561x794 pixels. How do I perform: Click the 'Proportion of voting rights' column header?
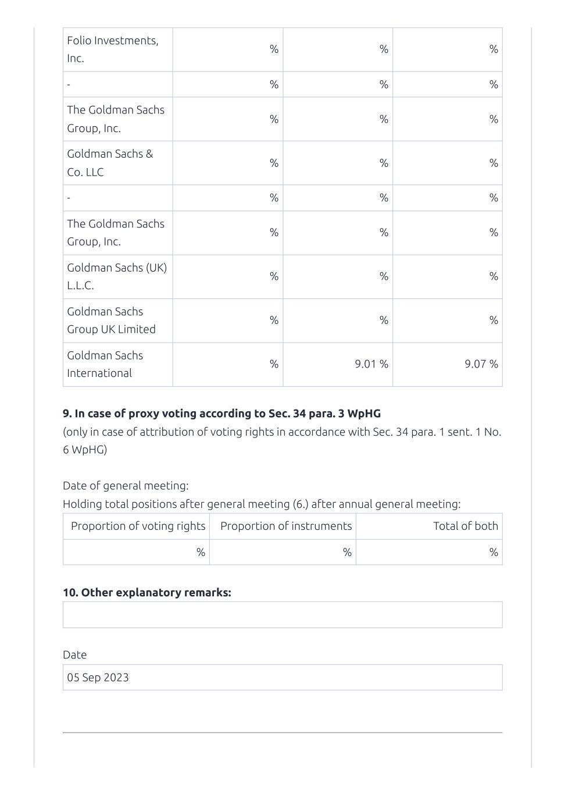pyautogui.click(x=137, y=526)
